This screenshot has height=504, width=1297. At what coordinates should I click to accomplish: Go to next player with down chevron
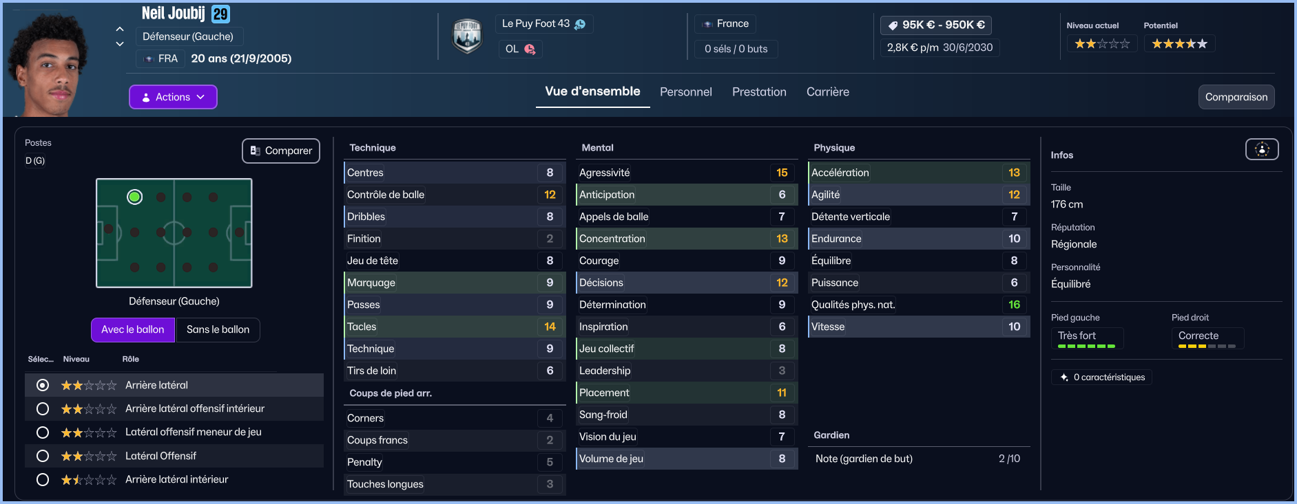tap(120, 44)
